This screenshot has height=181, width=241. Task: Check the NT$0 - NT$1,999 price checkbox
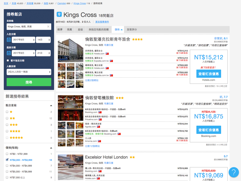pyautogui.click(x=7, y=154)
